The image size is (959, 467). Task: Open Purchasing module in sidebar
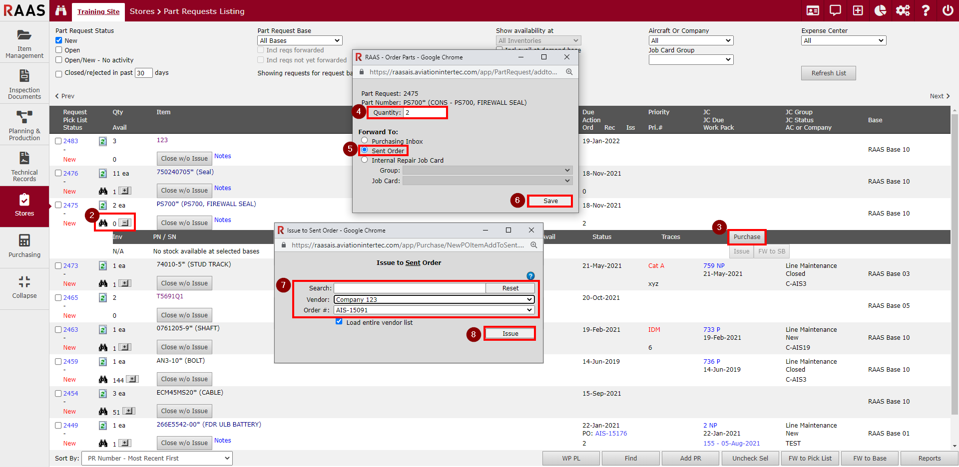[x=24, y=246]
